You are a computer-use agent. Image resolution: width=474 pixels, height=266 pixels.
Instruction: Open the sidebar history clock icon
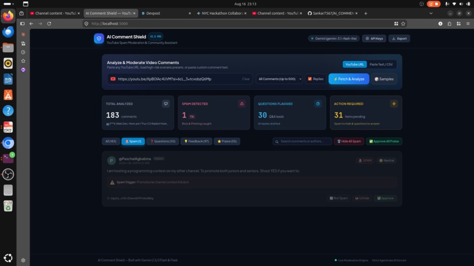23,52
